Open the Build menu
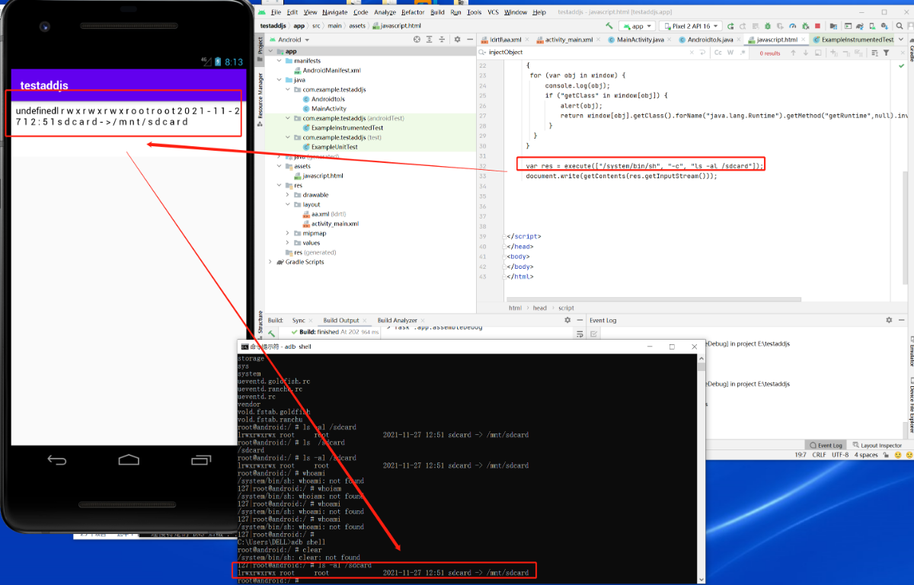The image size is (914, 585). coord(437,12)
